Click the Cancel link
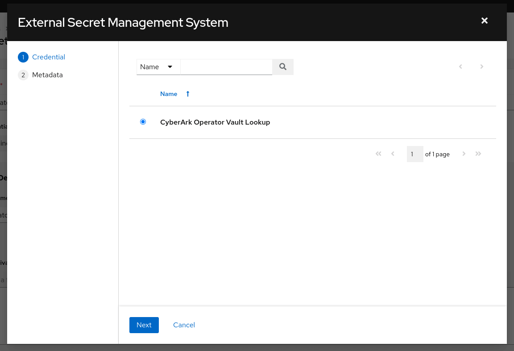The height and width of the screenshot is (351, 514). [x=184, y=325]
